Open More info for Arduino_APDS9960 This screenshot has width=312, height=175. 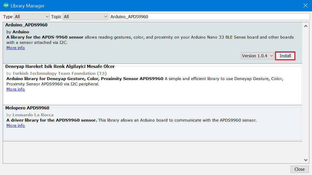pos(16,48)
